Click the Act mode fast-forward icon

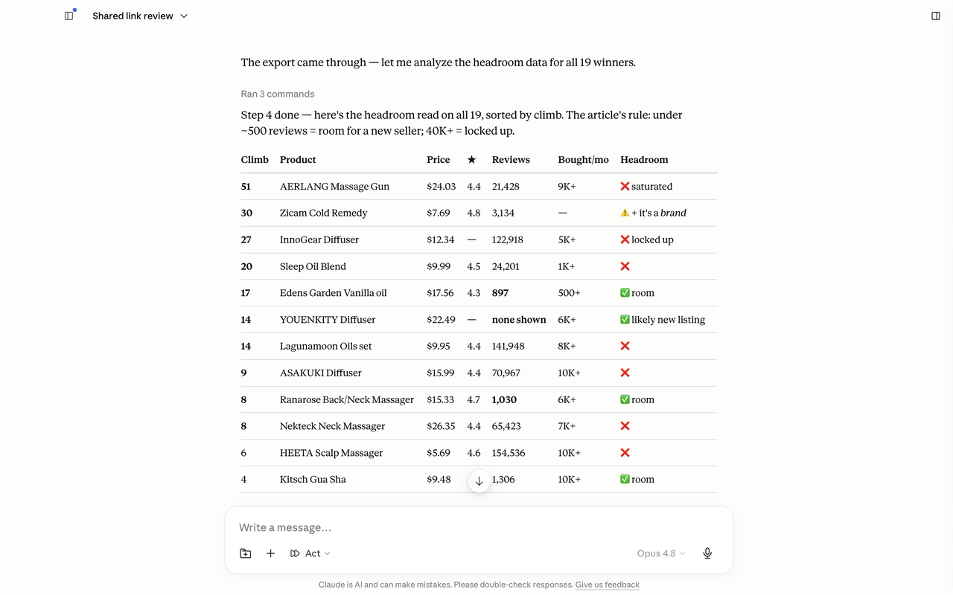tap(295, 553)
